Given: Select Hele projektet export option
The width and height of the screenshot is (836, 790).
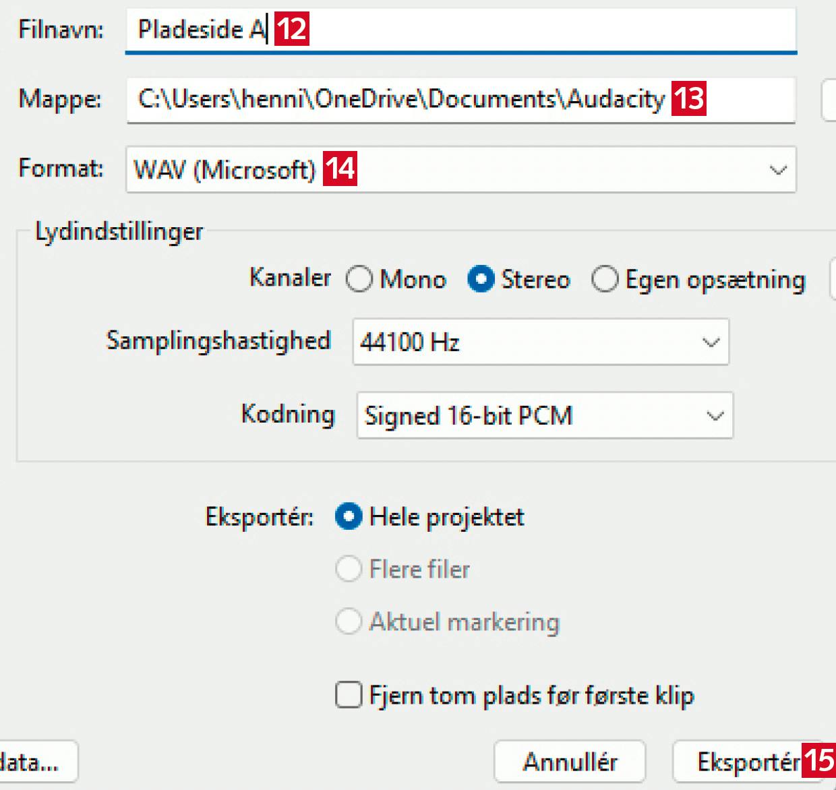Looking at the screenshot, I should pos(349,517).
